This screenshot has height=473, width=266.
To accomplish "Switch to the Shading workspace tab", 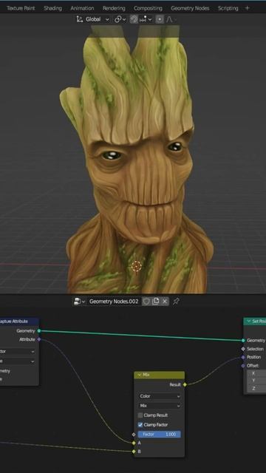I will pos(52,8).
